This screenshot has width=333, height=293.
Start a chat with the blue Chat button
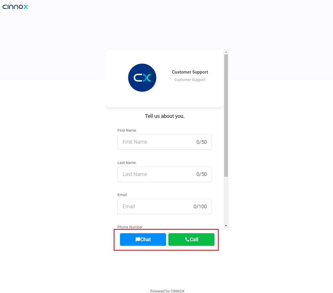[x=143, y=239]
